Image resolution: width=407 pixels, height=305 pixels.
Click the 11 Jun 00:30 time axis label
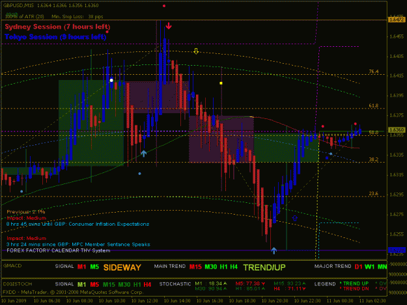coord(340,301)
